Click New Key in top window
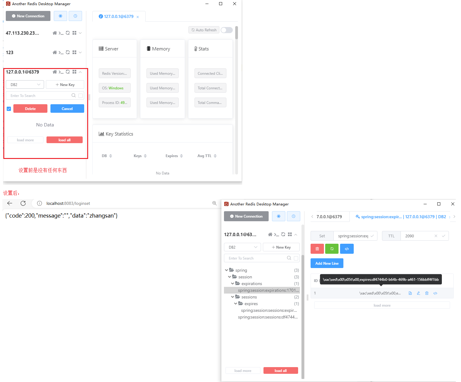The width and height of the screenshot is (461, 382). 65,84
